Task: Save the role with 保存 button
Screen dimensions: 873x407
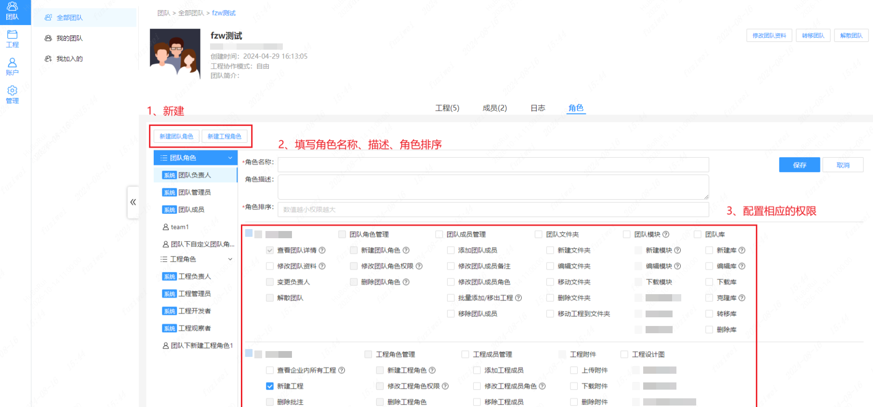Action: coord(799,165)
